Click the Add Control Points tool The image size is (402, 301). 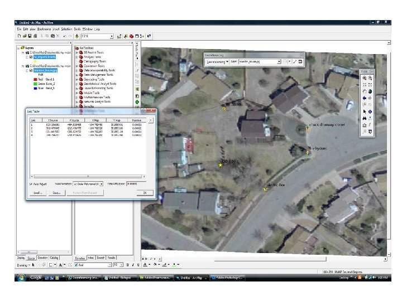295,62
